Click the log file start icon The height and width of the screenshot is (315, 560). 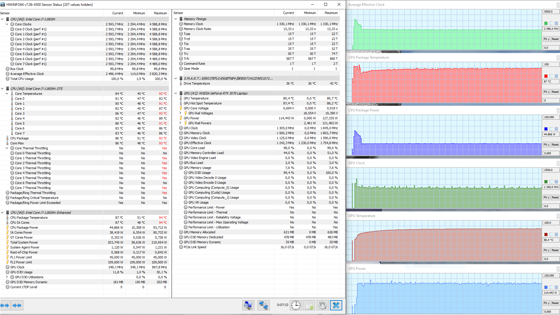pyautogui.click(x=309, y=305)
